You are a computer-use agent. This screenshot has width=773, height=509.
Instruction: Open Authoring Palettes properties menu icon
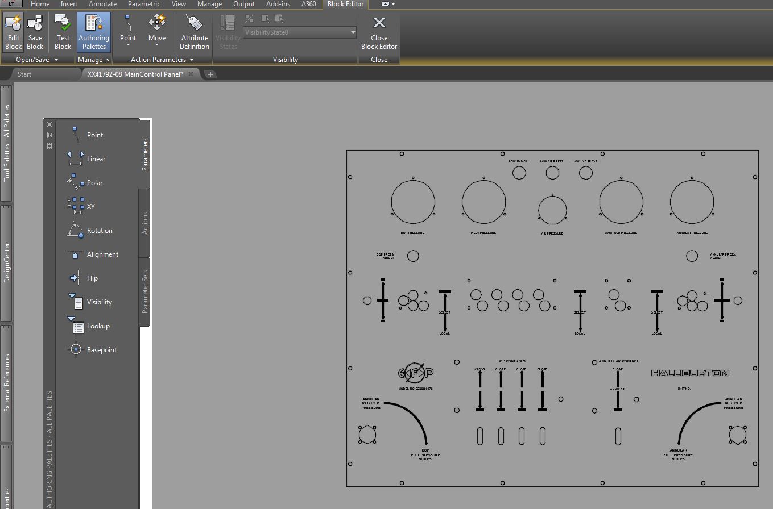(x=49, y=146)
